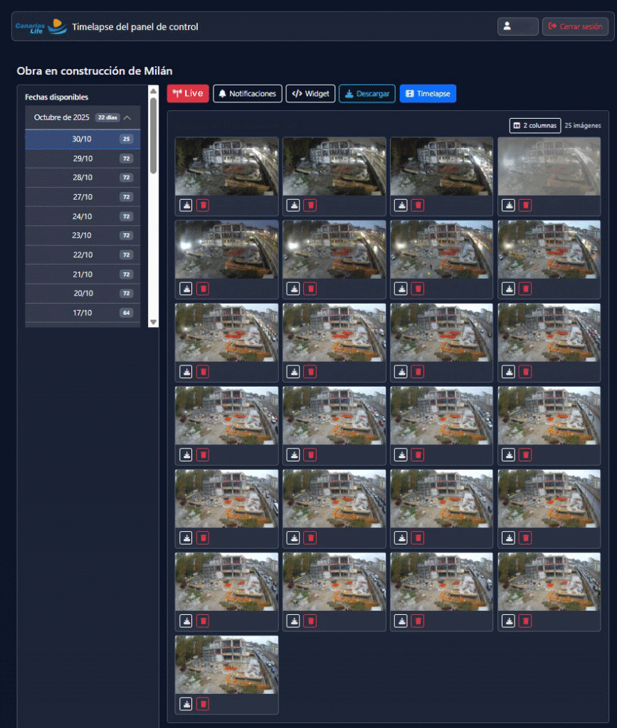Open the Notificaciones button
This screenshot has height=728, width=617.
[247, 94]
